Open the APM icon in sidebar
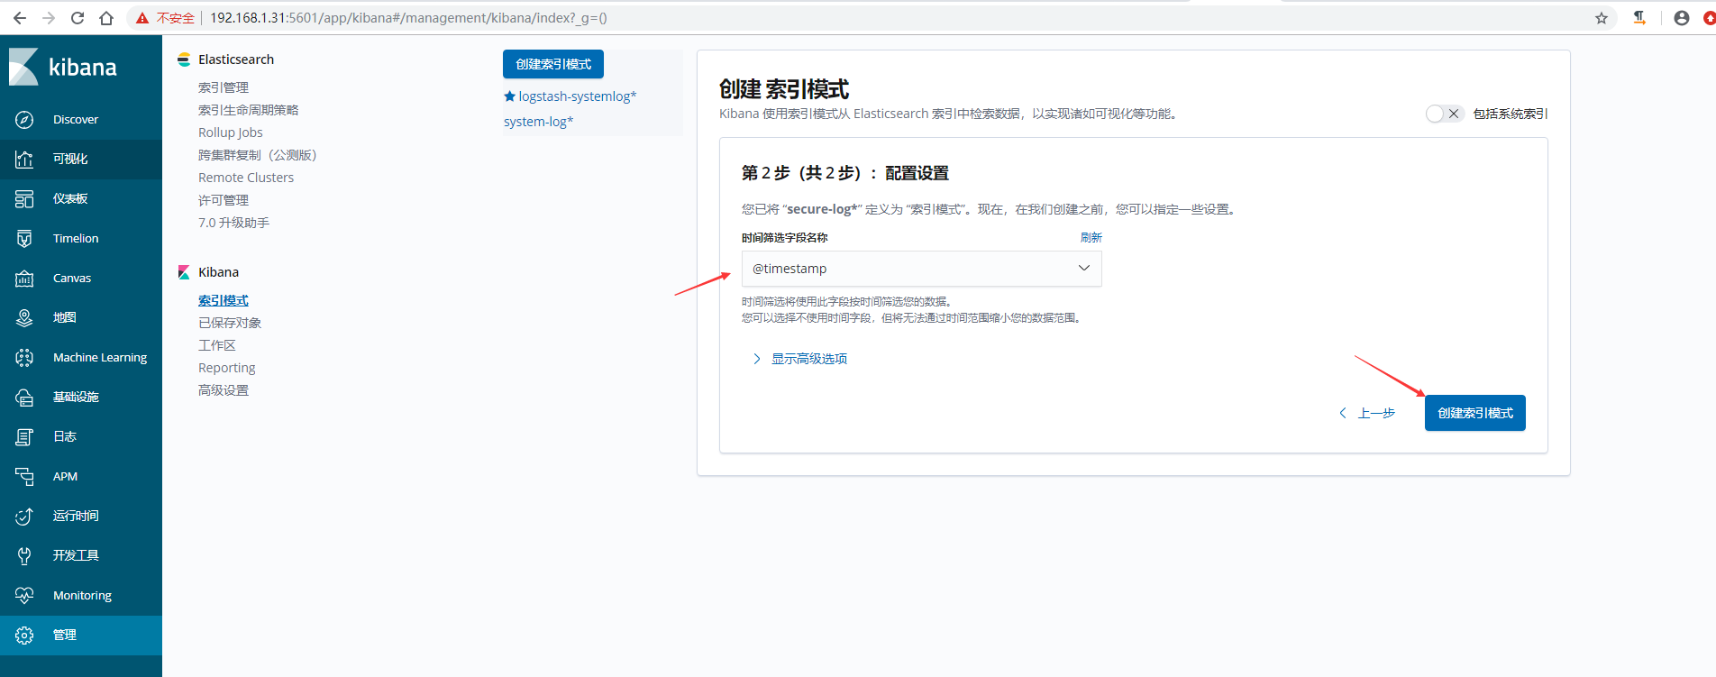 click(24, 476)
